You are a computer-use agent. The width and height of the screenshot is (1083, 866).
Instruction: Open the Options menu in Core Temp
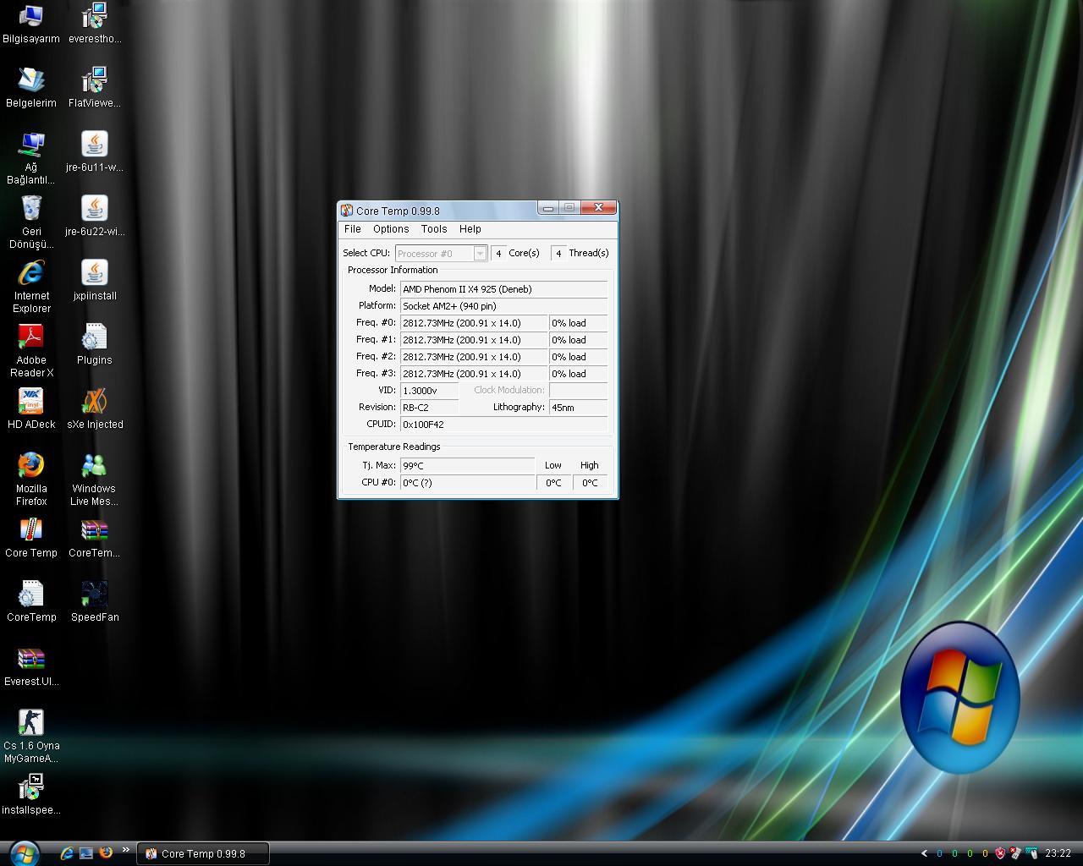click(391, 229)
